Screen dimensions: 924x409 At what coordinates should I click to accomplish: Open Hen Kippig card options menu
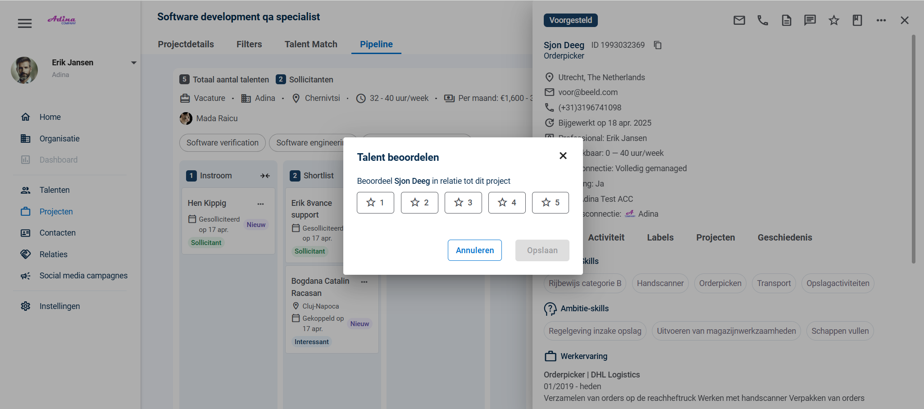tap(260, 204)
